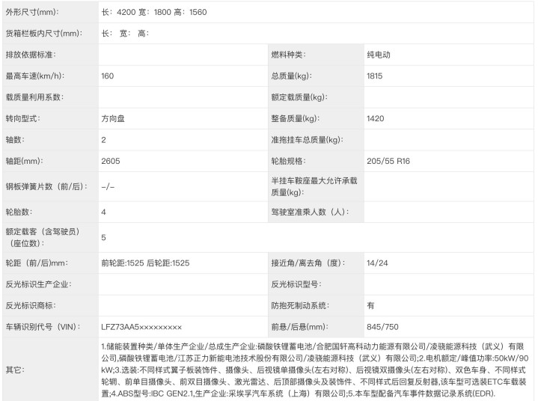
Task: Click the 半挂车鞍座最大允许承载质量 label
Action: pyautogui.click(x=314, y=186)
